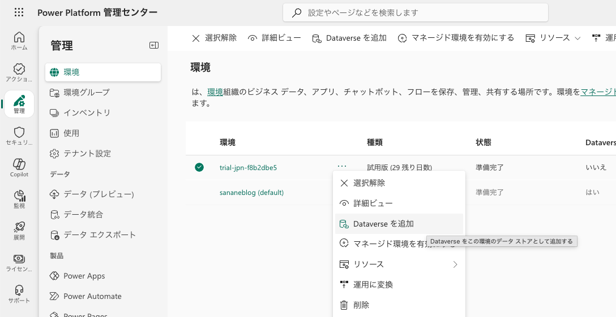This screenshot has height=317, width=616.
Task: Open 監視 in left rail
Action: point(19,199)
